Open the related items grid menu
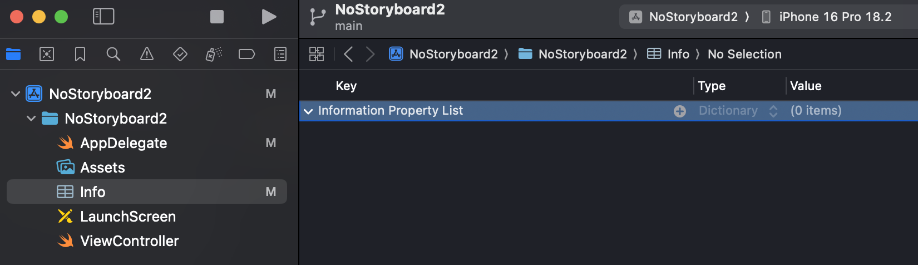Image resolution: width=918 pixels, height=265 pixels. tap(317, 54)
